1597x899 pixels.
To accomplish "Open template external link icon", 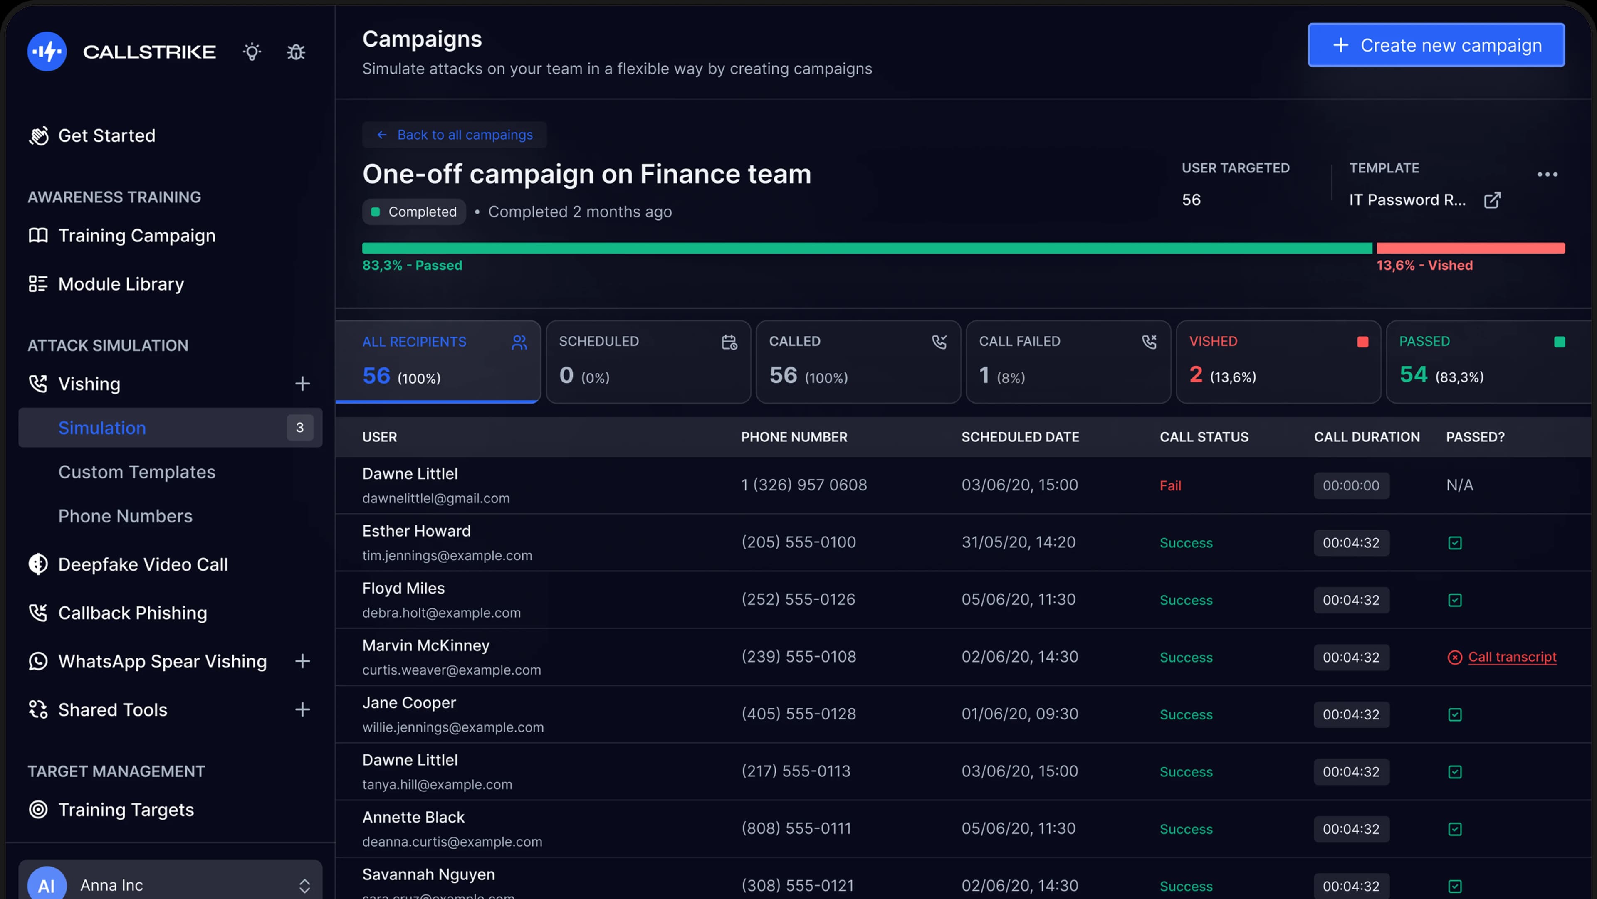I will tap(1492, 200).
